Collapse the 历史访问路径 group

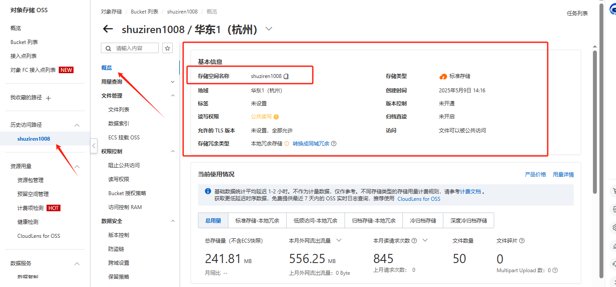pos(77,125)
